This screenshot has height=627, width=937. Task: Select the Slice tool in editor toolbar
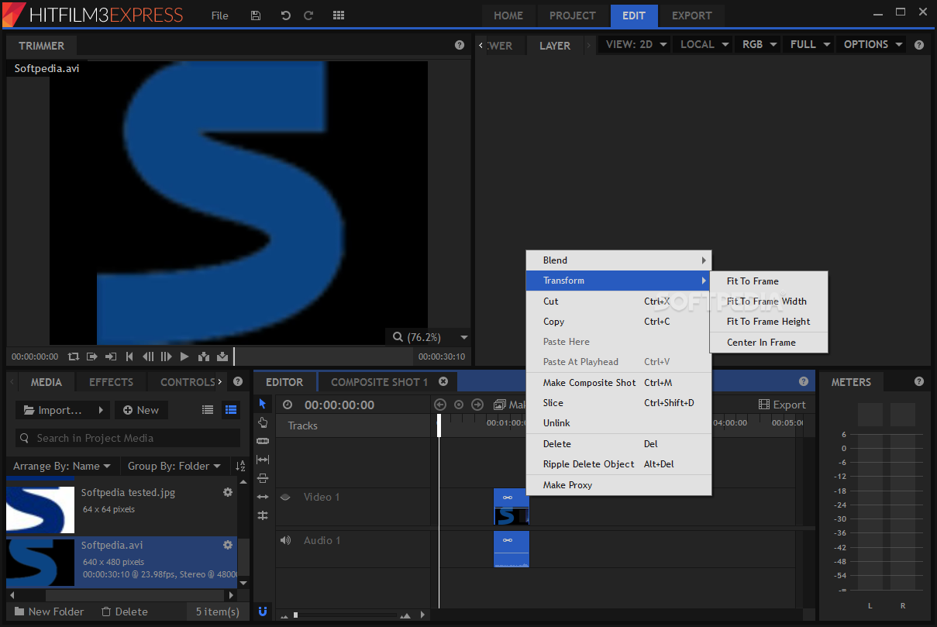[263, 441]
